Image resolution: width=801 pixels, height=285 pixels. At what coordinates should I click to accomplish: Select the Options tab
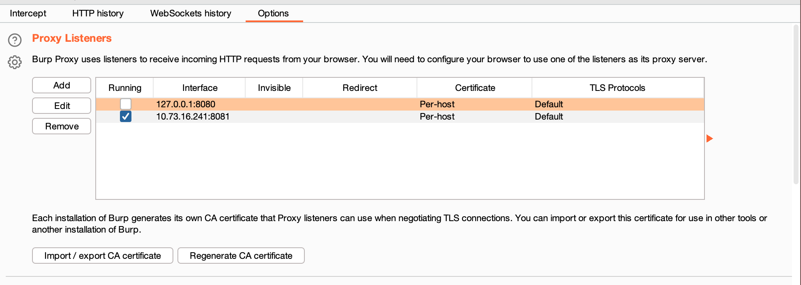273,13
